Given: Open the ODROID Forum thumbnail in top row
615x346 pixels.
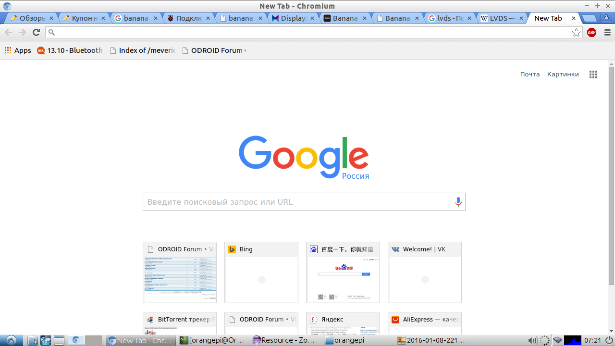Looking at the screenshot, I should (x=180, y=272).
